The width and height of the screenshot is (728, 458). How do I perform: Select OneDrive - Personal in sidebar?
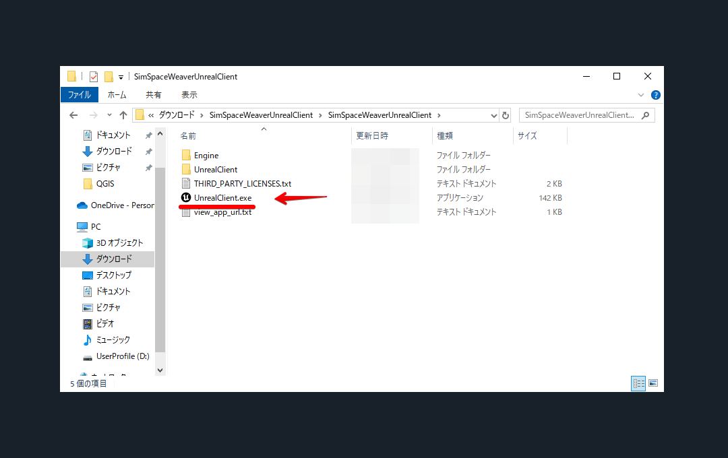tap(123, 205)
